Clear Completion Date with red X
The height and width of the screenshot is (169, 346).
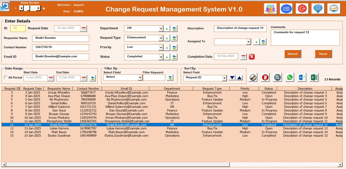coord(252,57)
